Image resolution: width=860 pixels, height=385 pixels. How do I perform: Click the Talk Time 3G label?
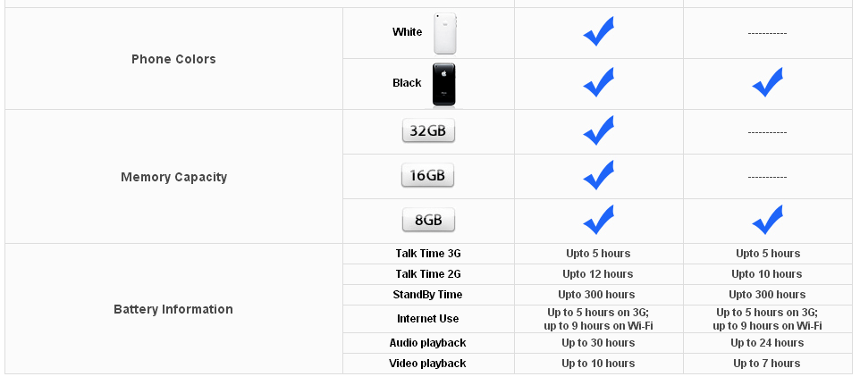tap(428, 254)
